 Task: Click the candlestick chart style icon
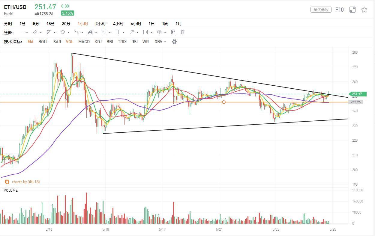pos(173,32)
